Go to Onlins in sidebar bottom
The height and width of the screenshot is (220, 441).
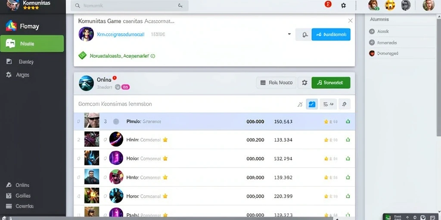tap(18, 185)
